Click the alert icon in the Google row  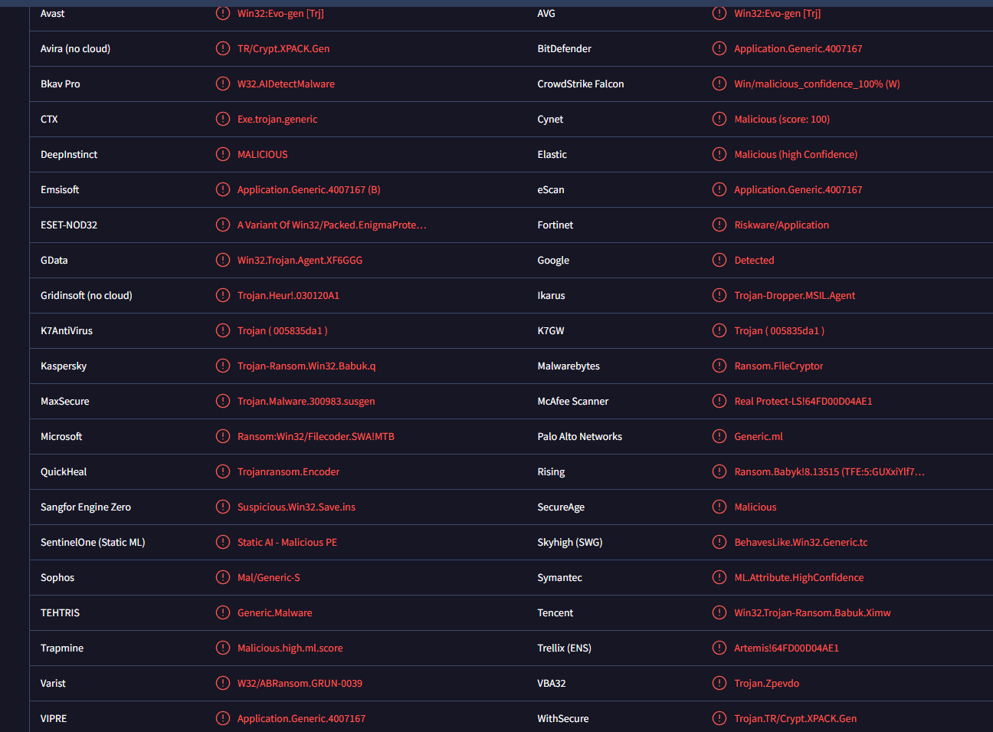pyautogui.click(x=719, y=260)
